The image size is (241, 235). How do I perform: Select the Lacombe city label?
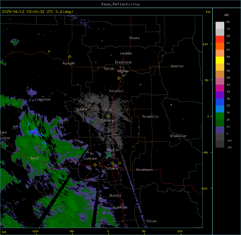126,53
